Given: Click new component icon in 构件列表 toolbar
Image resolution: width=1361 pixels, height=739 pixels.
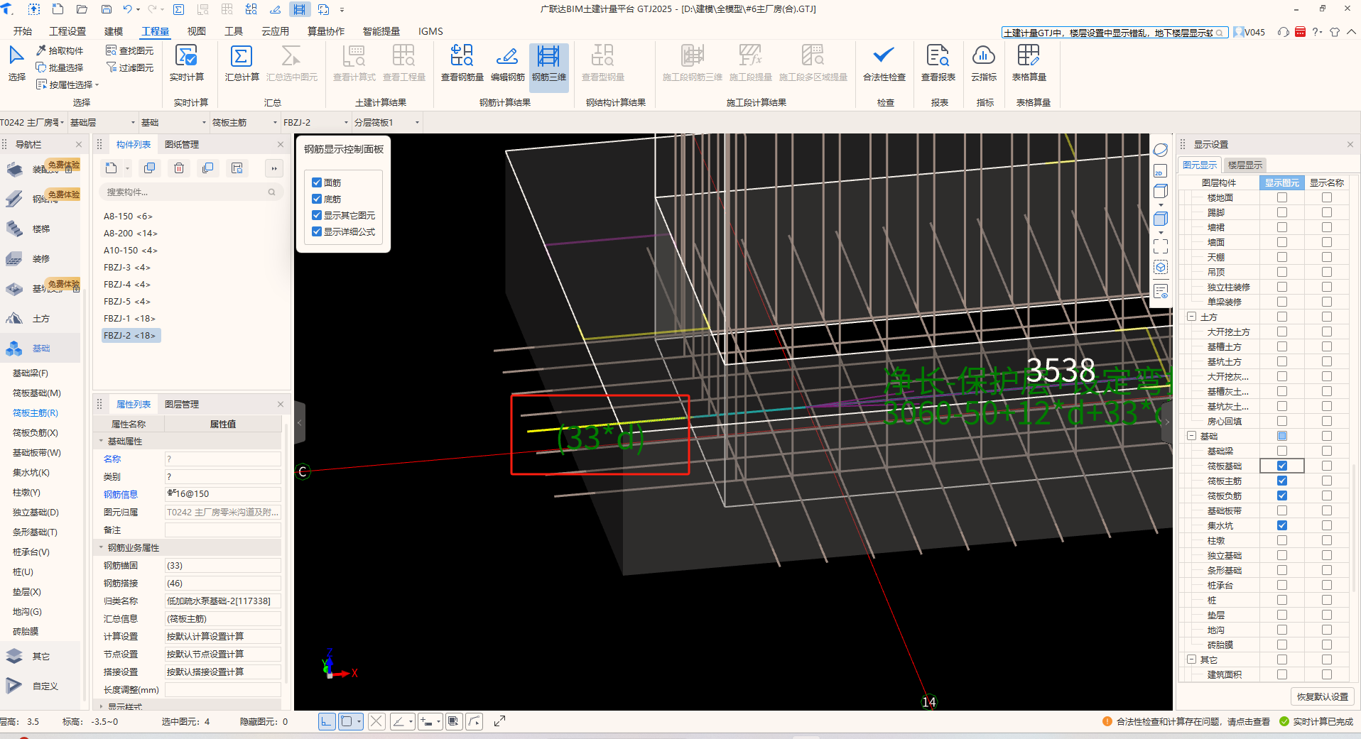Looking at the screenshot, I should [x=112, y=168].
